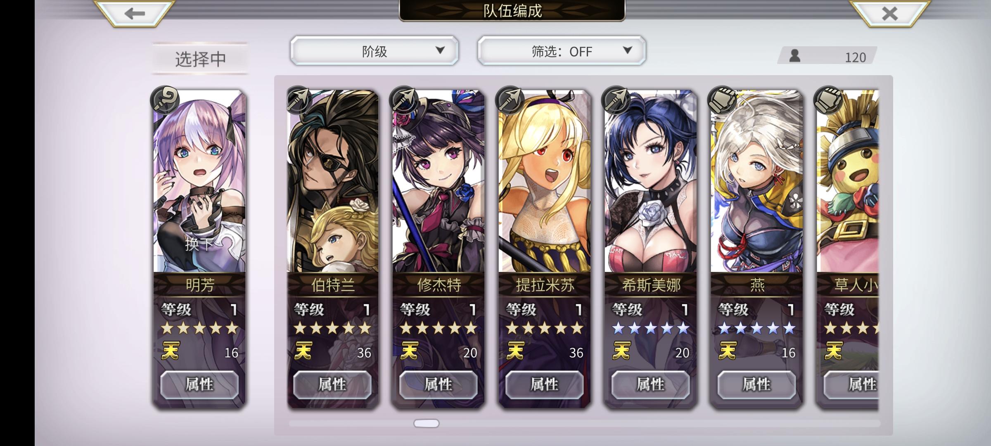This screenshot has width=991, height=446.
Task: Open the 筛选: OFF filter dropdown
Action: click(x=562, y=50)
